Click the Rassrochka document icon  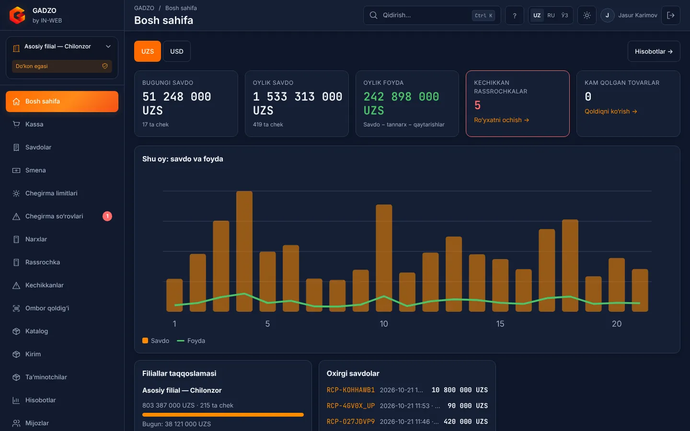[16, 262]
